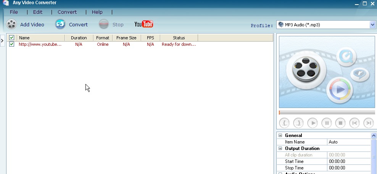Toggle the select-all checkbox in list header
This screenshot has height=174, width=377.
[x=12, y=38]
